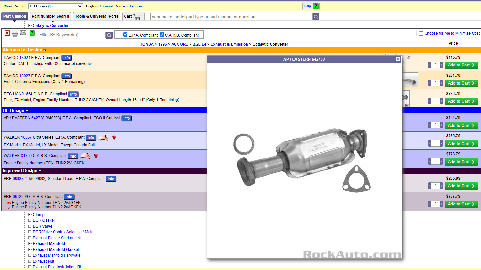The image size is (481, 270).
Task: Open Info for DAVICO 13027
Action: [x=66, y=76]
